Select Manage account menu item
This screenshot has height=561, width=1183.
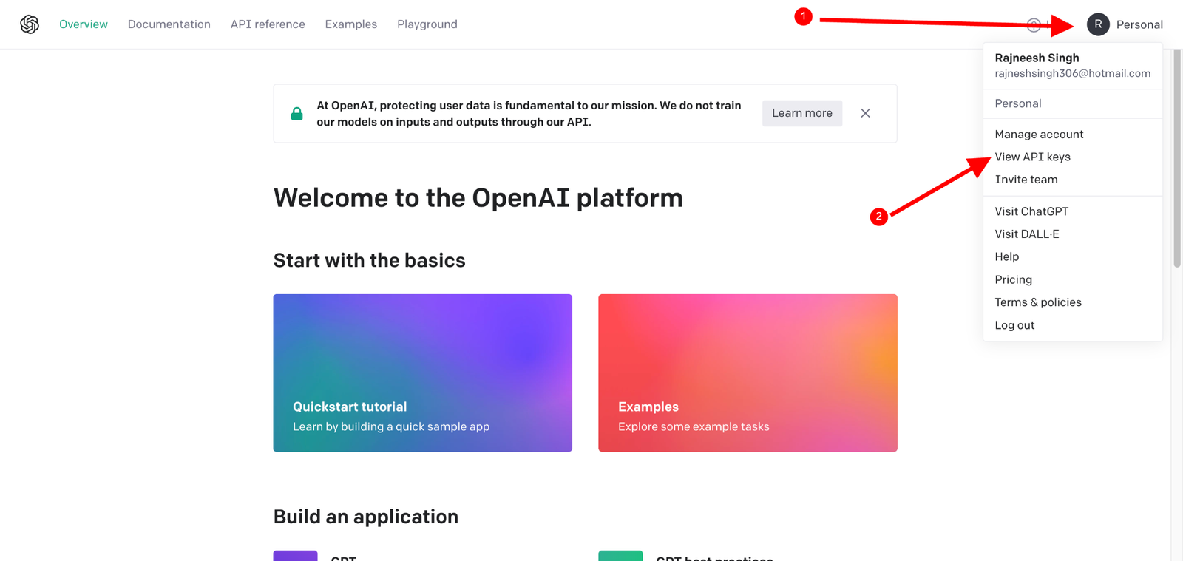[x=1039, y=134]
